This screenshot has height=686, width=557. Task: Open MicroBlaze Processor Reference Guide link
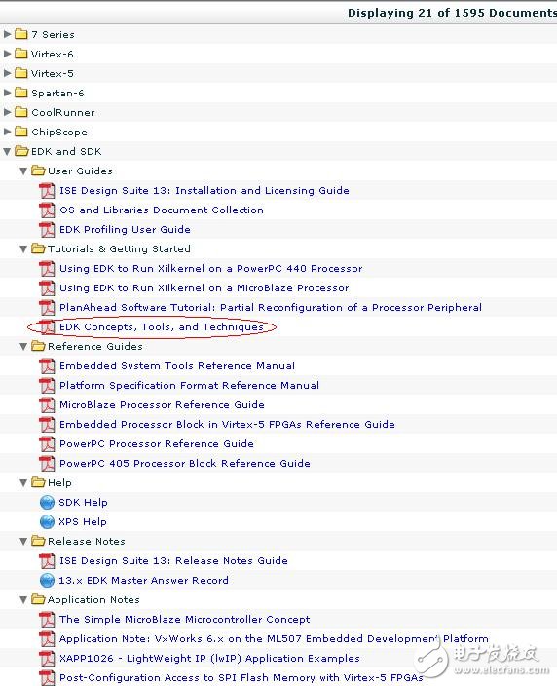click(x=162, y=405)
